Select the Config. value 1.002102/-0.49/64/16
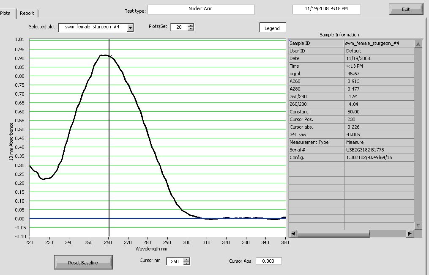 369,158
